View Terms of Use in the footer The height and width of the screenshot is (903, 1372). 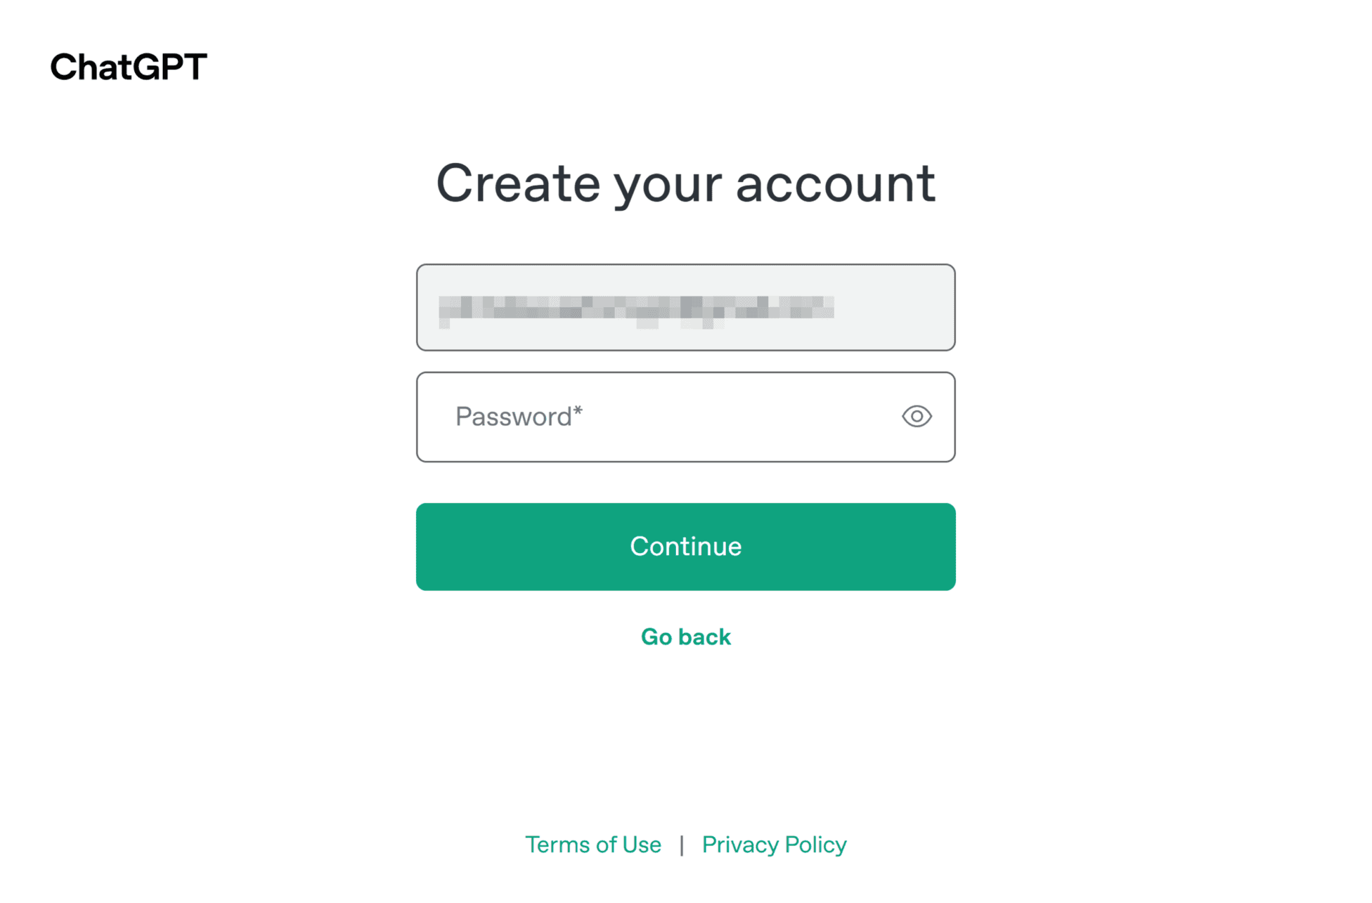pyautogui.click(x=593, y=844)
